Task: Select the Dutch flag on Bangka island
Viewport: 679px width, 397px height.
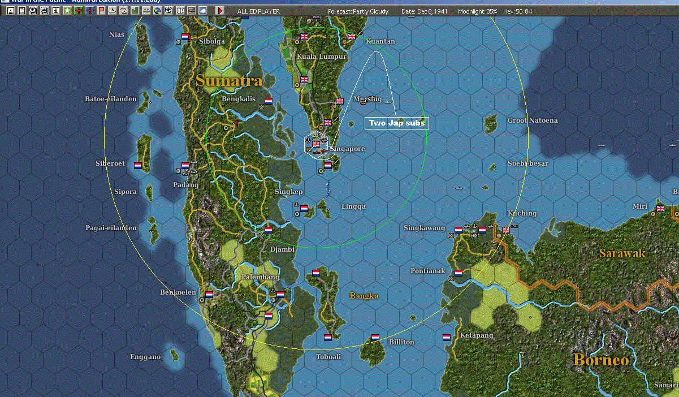Action: click(x=316, y=273)
